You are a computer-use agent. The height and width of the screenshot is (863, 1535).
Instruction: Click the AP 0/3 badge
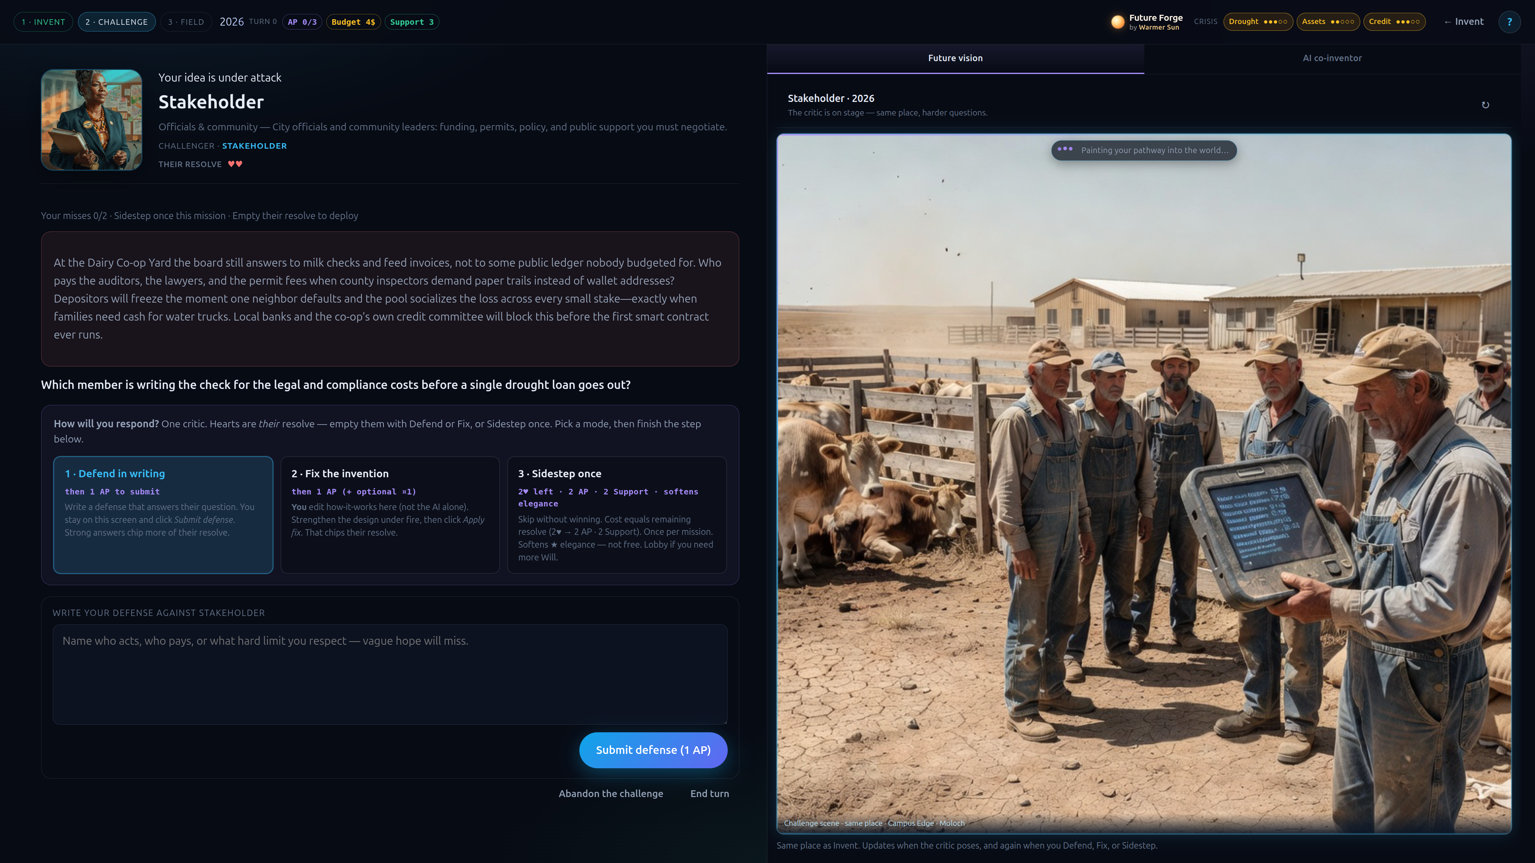302,22
